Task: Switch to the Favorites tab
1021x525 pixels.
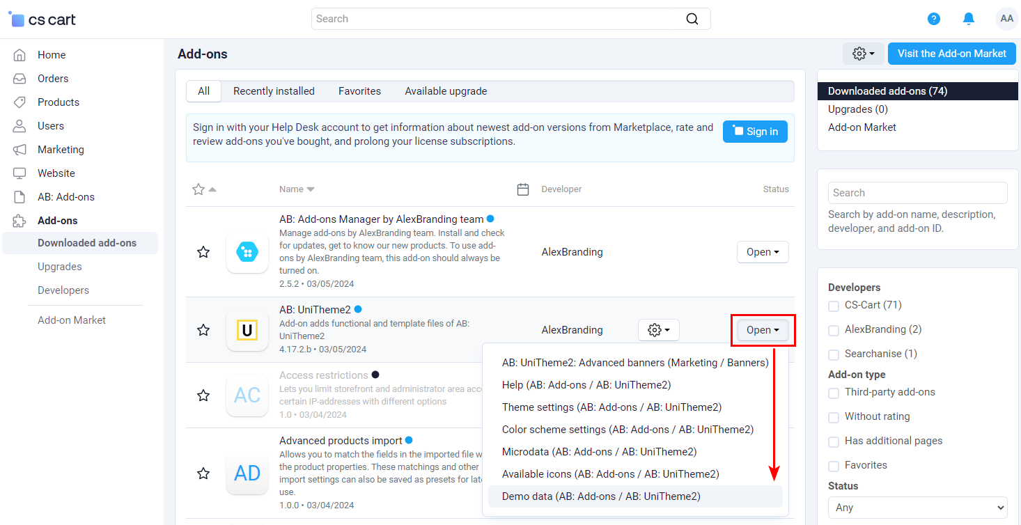Action: [359, 91]
